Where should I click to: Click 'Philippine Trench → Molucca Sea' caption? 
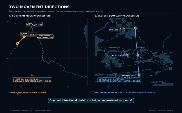coord(125,92)
